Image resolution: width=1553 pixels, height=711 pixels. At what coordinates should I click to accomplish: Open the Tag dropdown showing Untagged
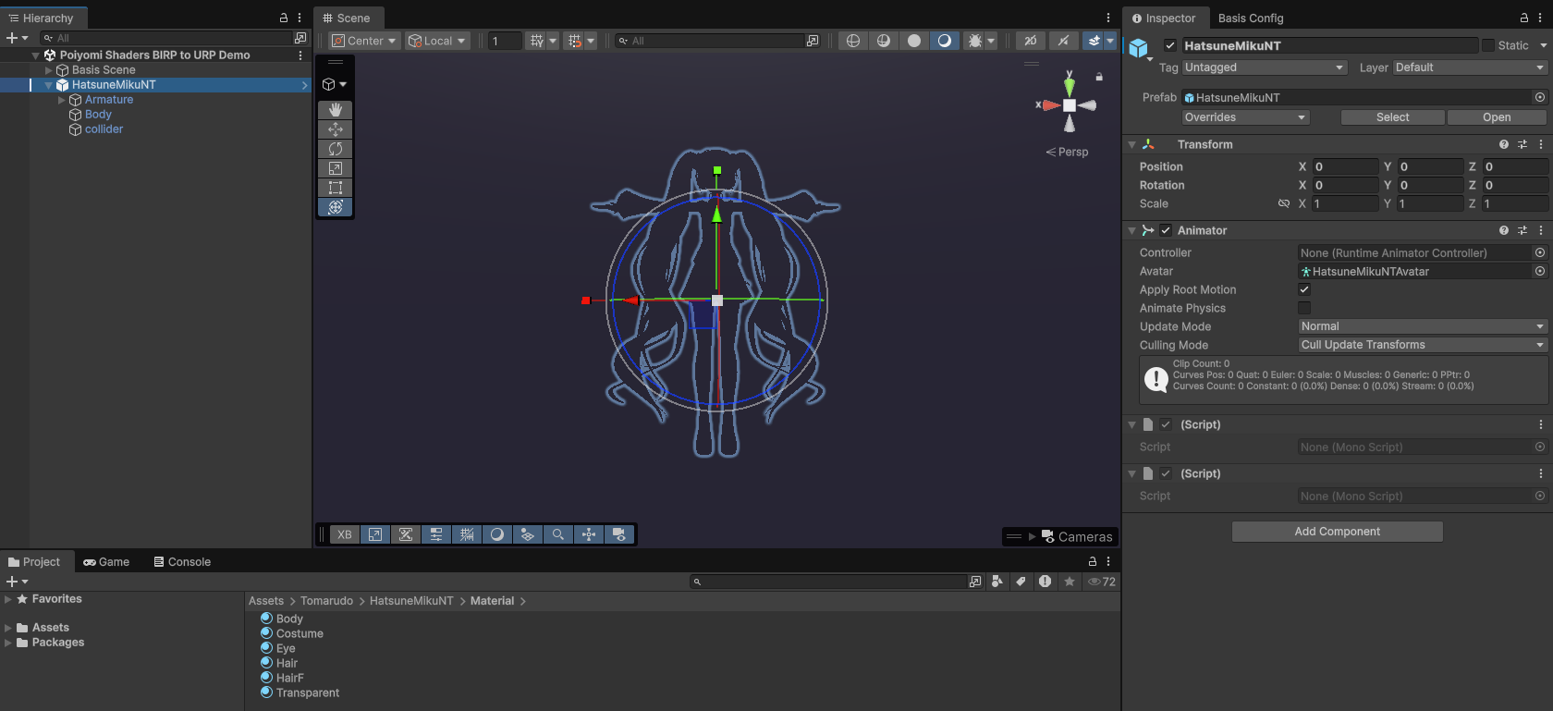tap(1264, 67)
